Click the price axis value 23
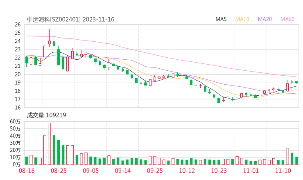Screen dimensions: 303x180 (18, 49)
